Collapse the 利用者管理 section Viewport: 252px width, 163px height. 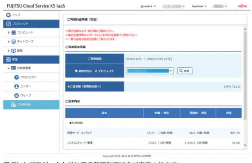(x=9, y=68)
